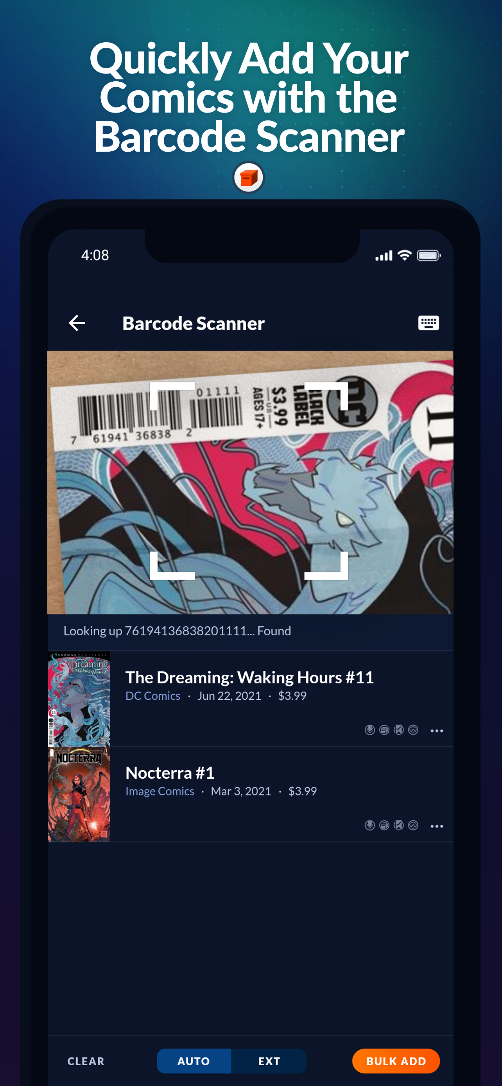Open The Dreaming Waking Hours cover thumbnail

79,699
